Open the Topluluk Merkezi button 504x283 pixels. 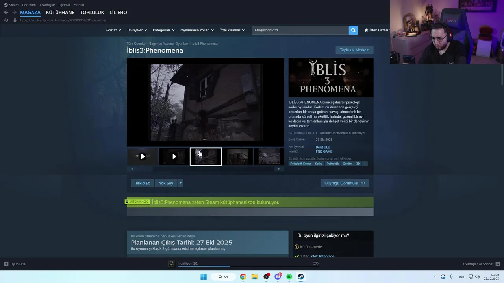tap(354, 50)
